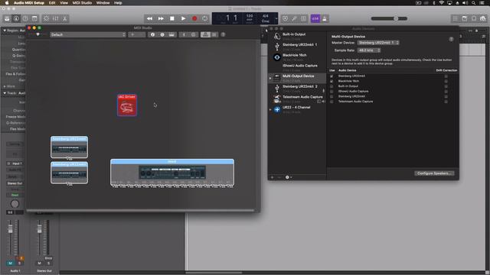Start playback with the Play button
This screenshot has height=275, width=490.
[184, 18]
